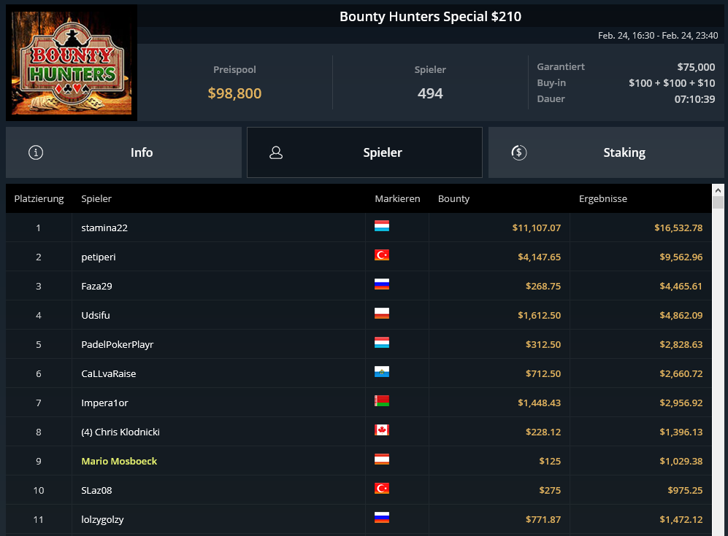Click the Bounty Hunters logo thumbnail
The image size is (728, 536).
click(x=72, y=63)
